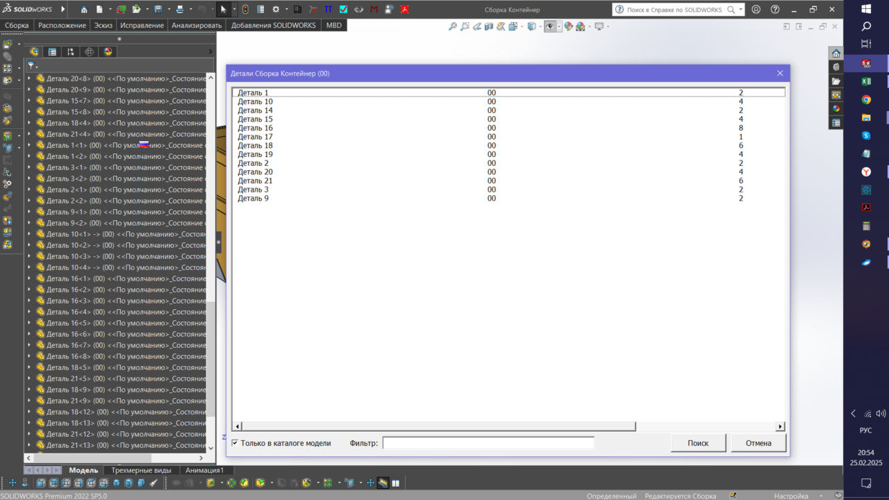The height and width of the screenshot is (500, 889).
Task: Click the Настройка status bar entry
Action: click(x=791, y=496)
